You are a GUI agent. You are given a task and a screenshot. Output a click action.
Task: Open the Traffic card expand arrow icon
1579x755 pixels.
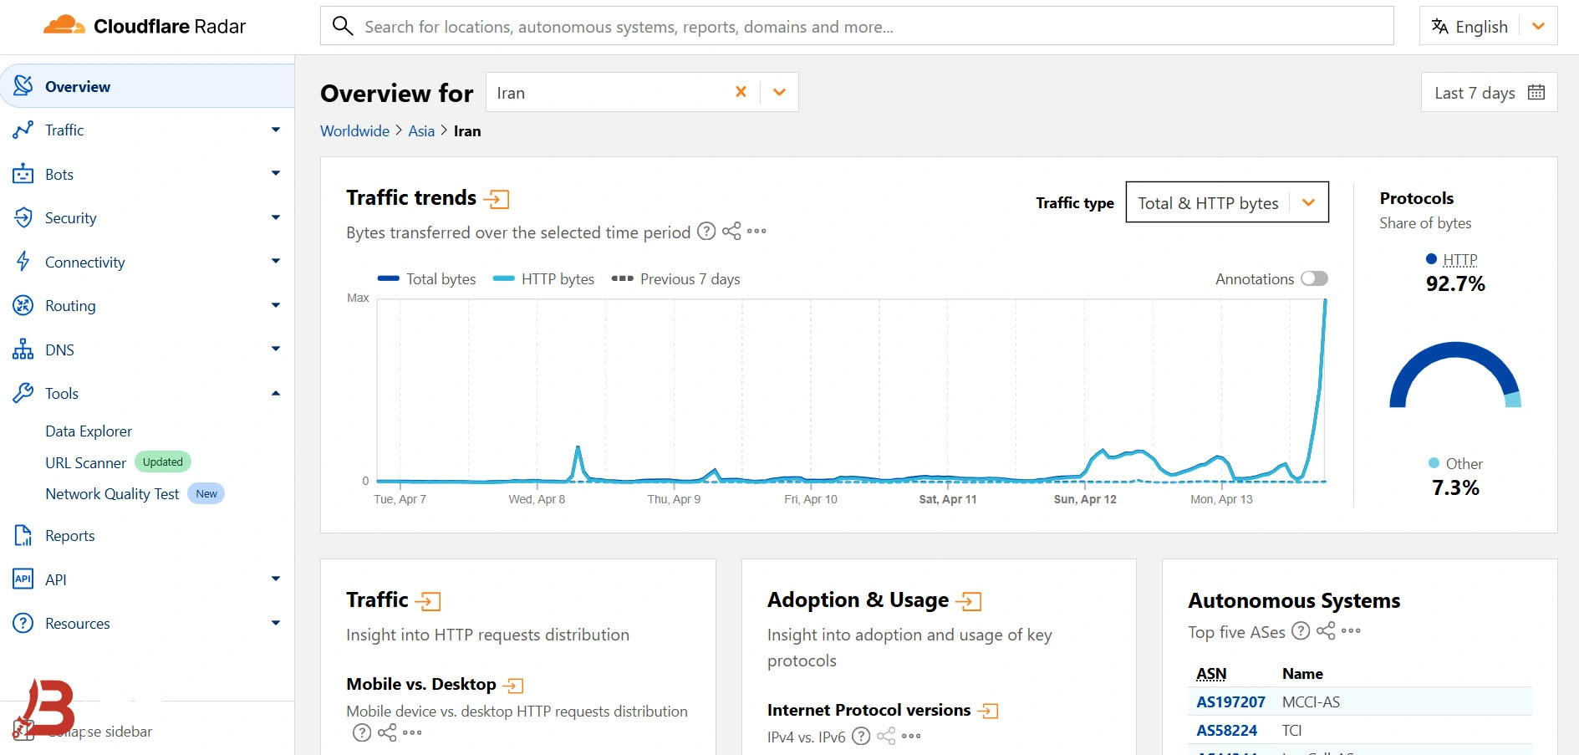(x=428, y=600)
